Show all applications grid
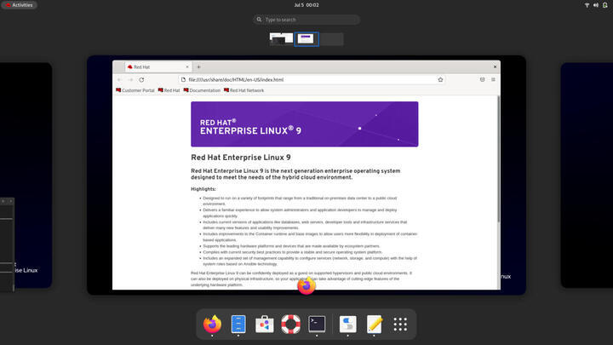 coord(400,325)
